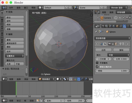Toggle Camera visibility eye in outliner
This screenshot has width=132, height=103.
[120, 18]
